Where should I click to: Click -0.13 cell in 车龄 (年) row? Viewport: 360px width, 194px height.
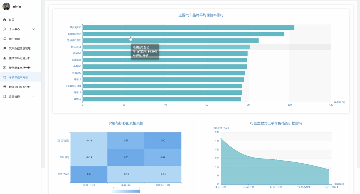pyautogui.click(x=89, y=157)
